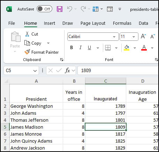Select the James Monroe cell
159x152 pixels.
tap(36, 134)
